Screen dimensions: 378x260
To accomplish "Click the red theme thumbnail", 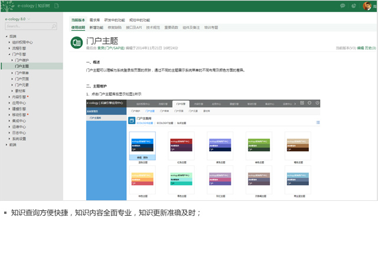I will point(181,145).
